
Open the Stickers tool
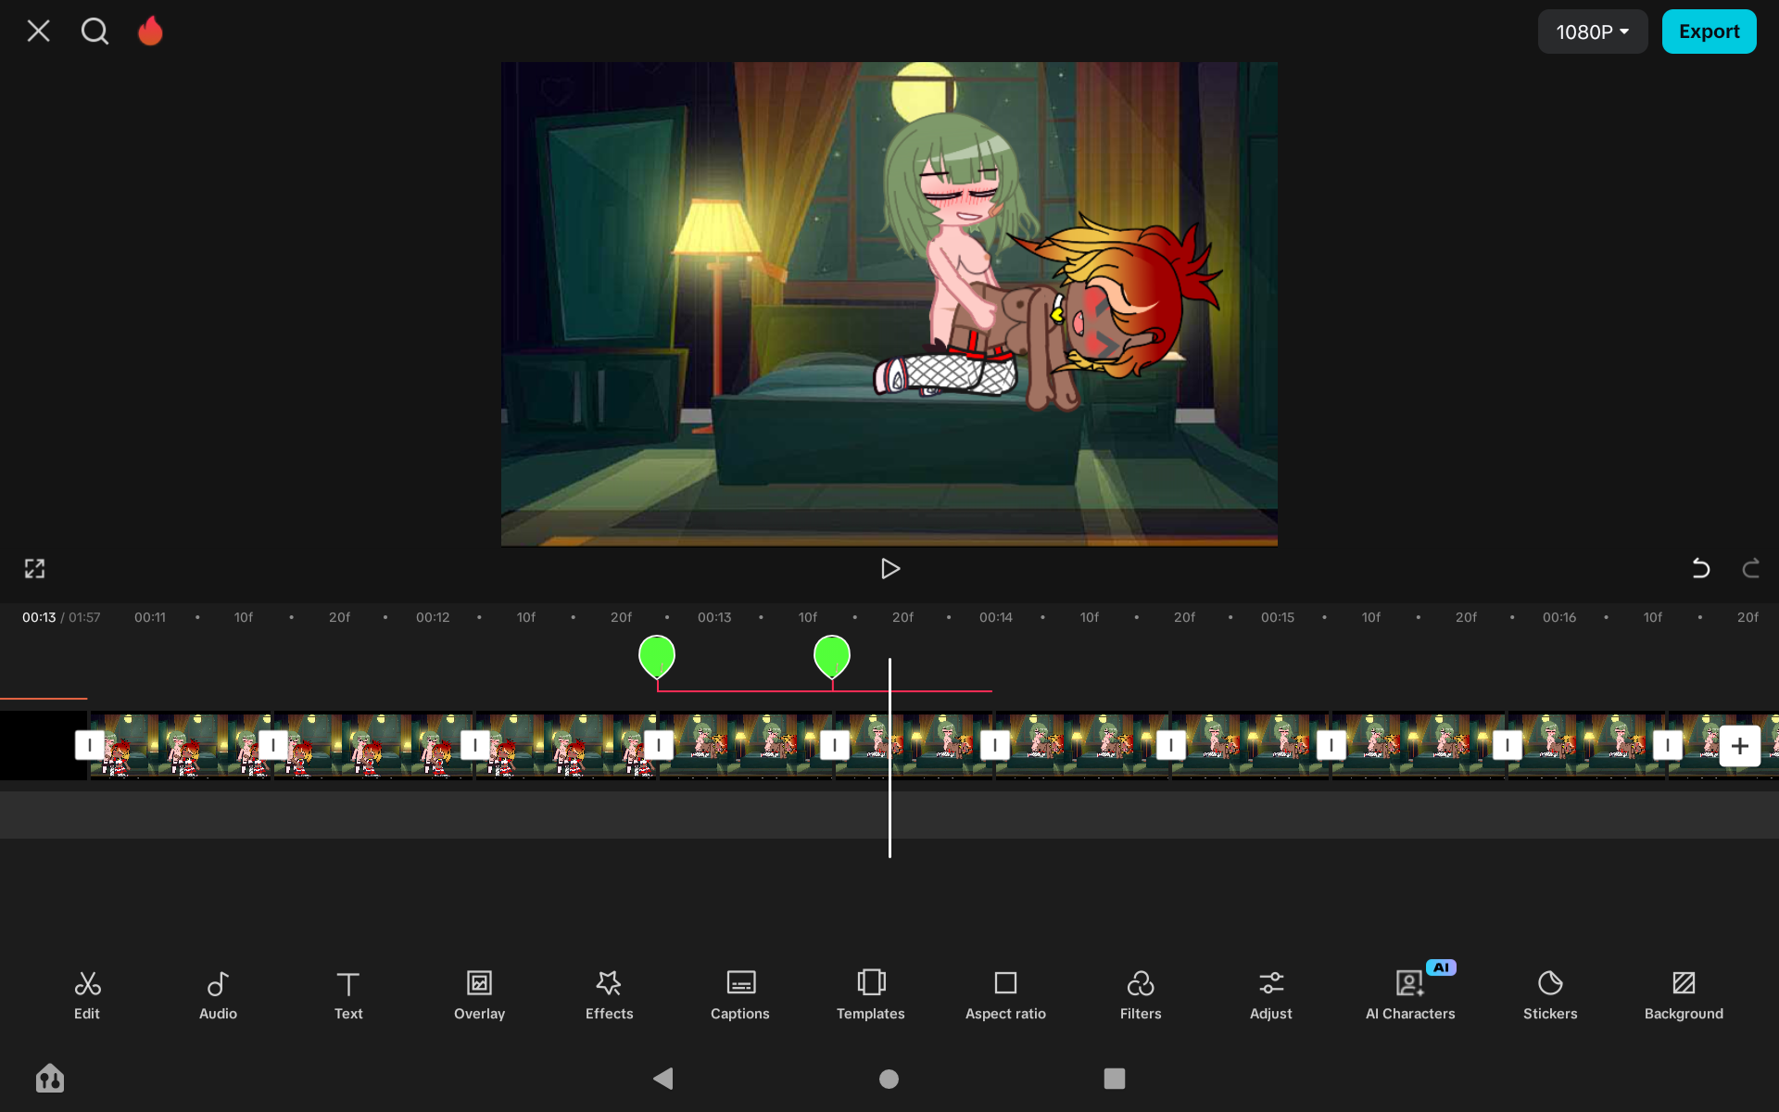(1549, 993)
